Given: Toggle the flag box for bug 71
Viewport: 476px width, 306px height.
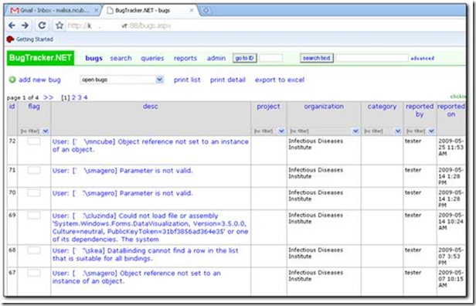Looking at the screenshot, I should (34, 170).
